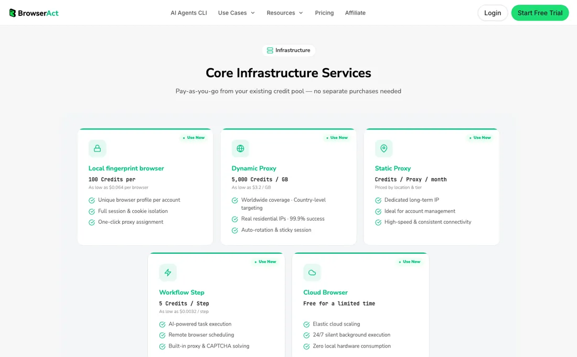This screenshot has width=577, height=357.
Task: Click checkmark beside Dedicated long-term IP
Action: tap(378, 200)
